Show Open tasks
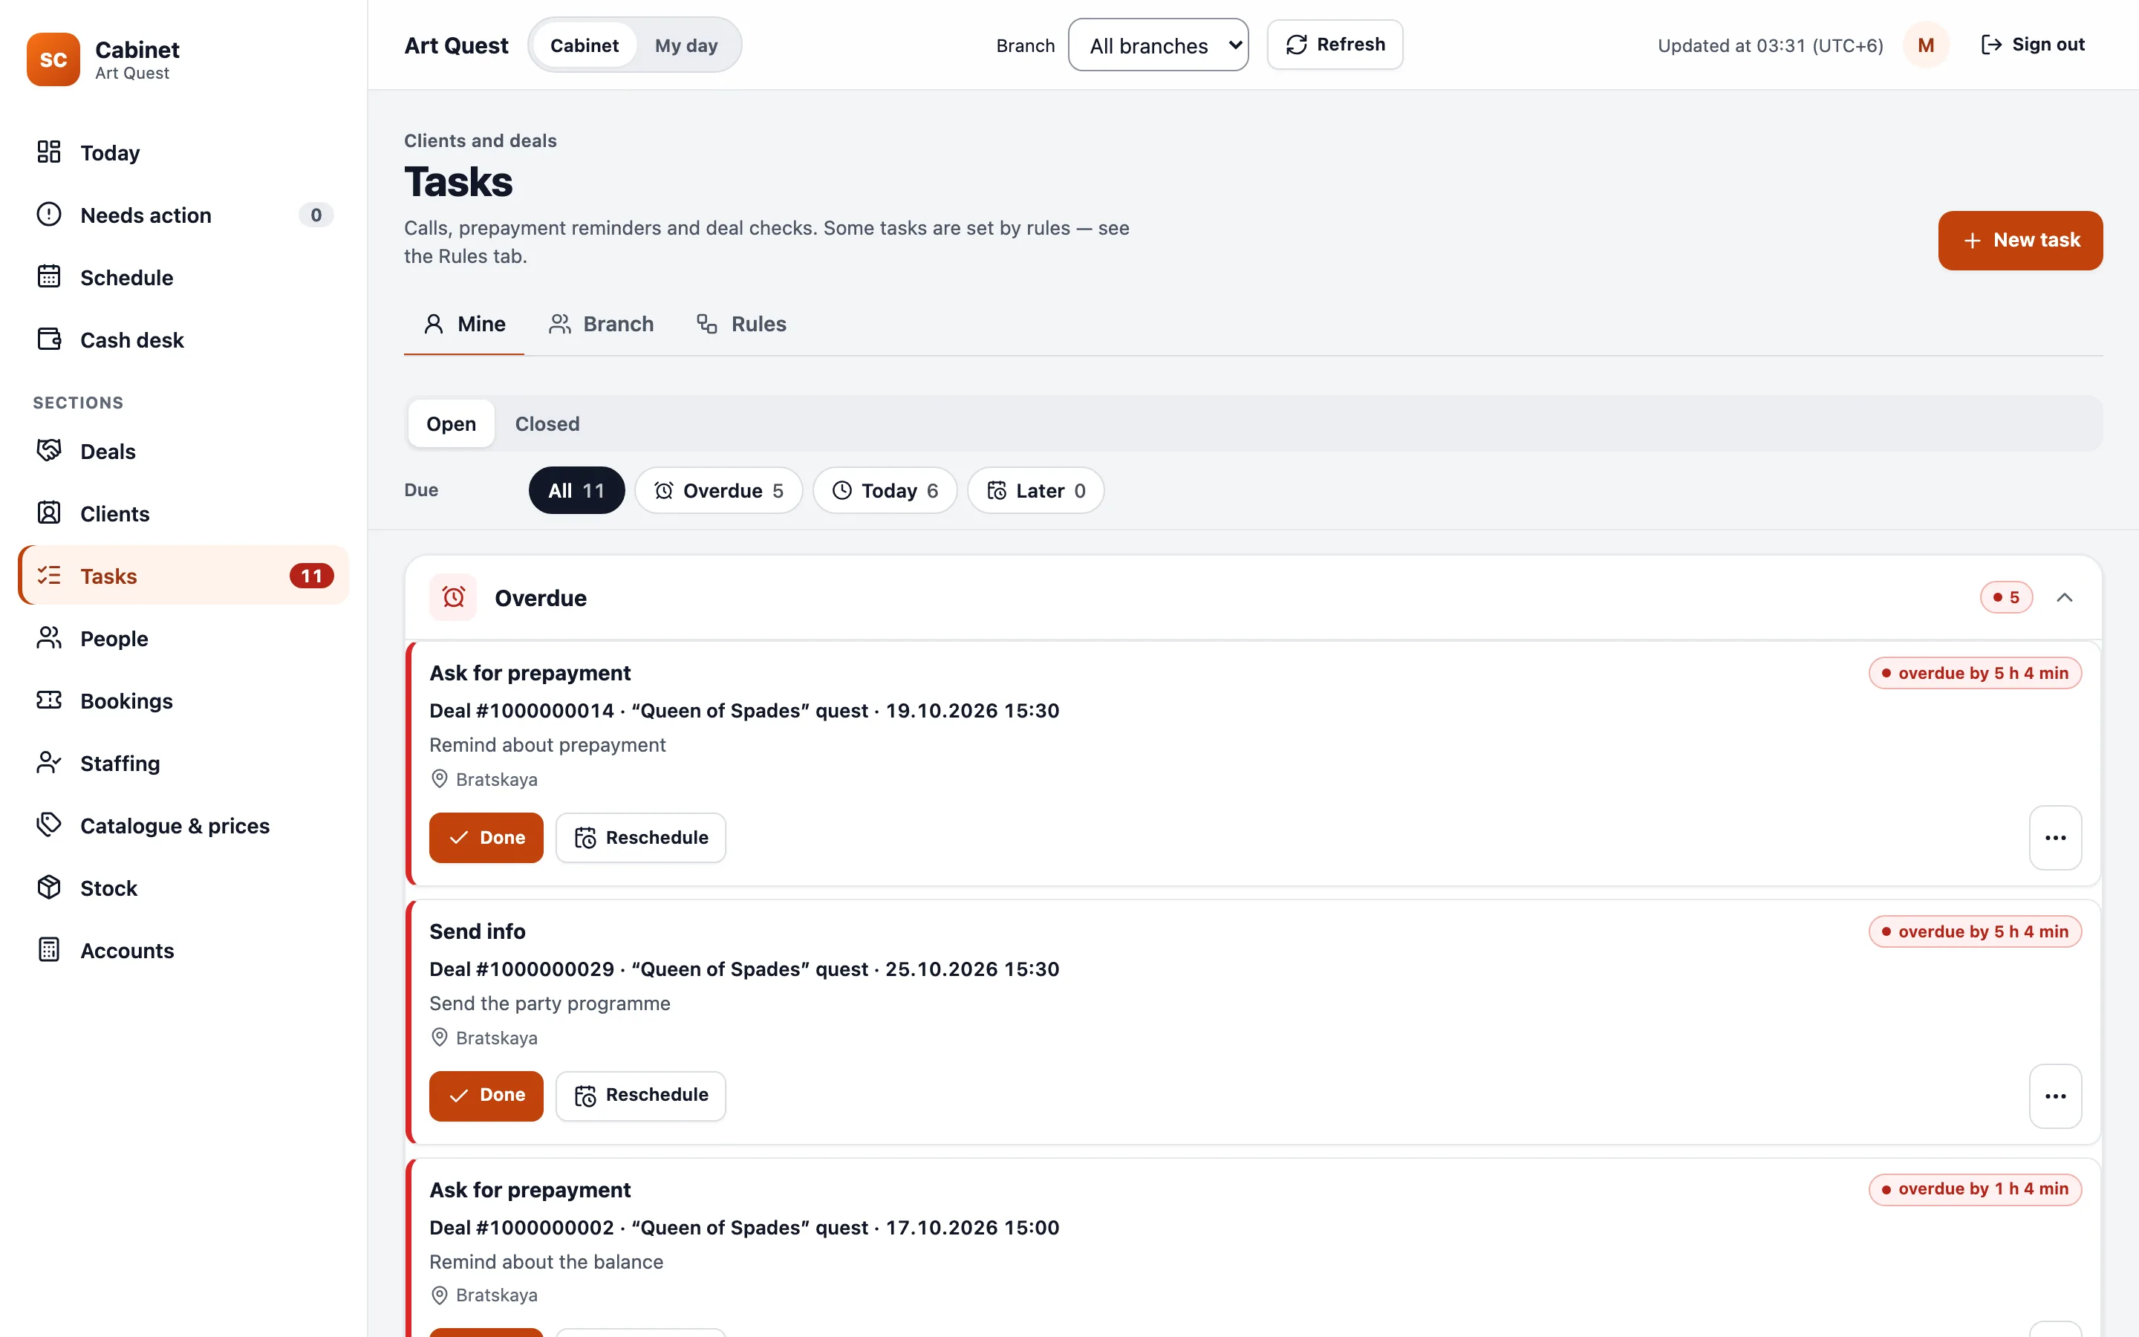Viewport: 2139px width, 1337px height. (451, 423)
